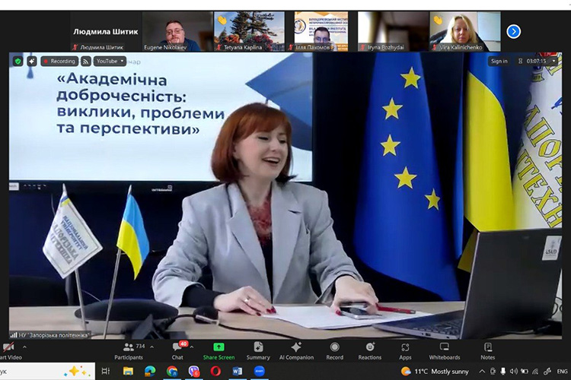The height and width of the screenshot is (380, 571).
Task: Click the green encryption shield icon
Action: click(x=18, y=61)
